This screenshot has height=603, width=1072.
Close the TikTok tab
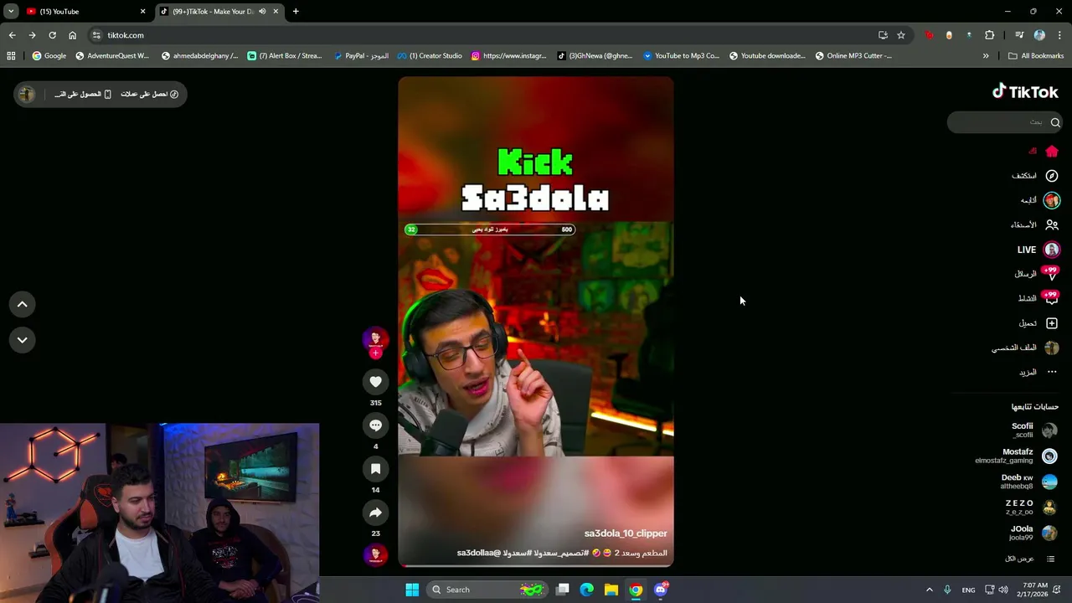tap(276, 12)
